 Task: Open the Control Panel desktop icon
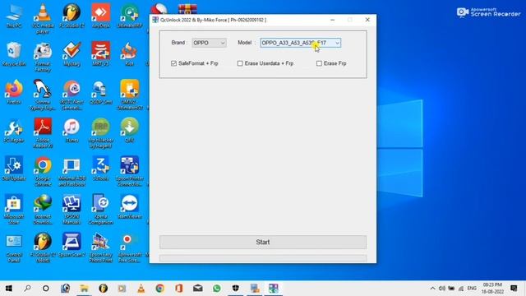14,248
